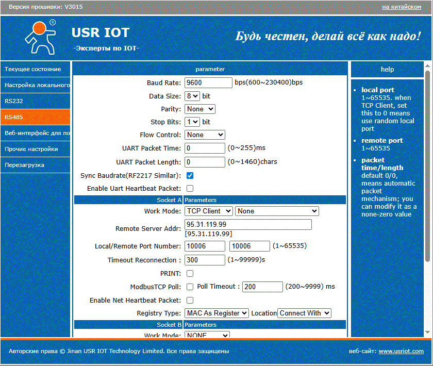Enable ModbusTCP Poll checkbox

[190, 287]
